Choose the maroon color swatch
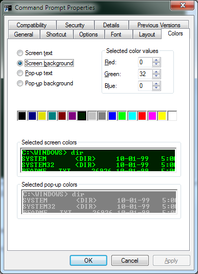The width and height of the screenshot is (198, 274). 62,116
